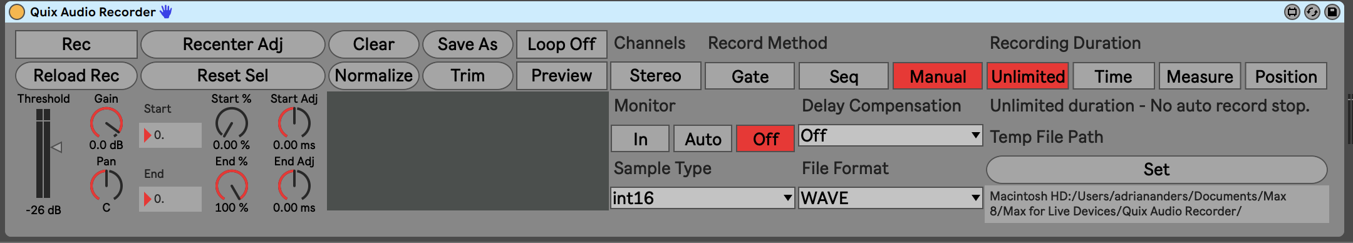Click Set for temp file path

coord(1156,170)
